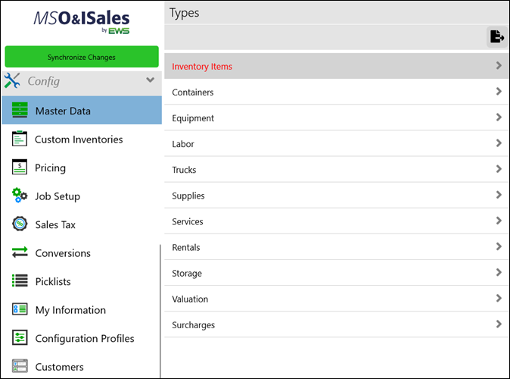This screenshot has height=379, width=510.
Task: Click the Pricing dollar icon
Action: point(20,168)
